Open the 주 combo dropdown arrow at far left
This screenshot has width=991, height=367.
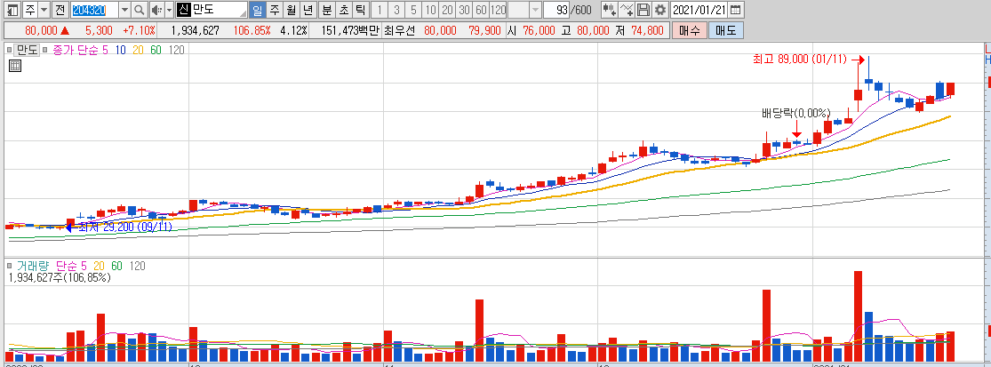pos(44,10)
